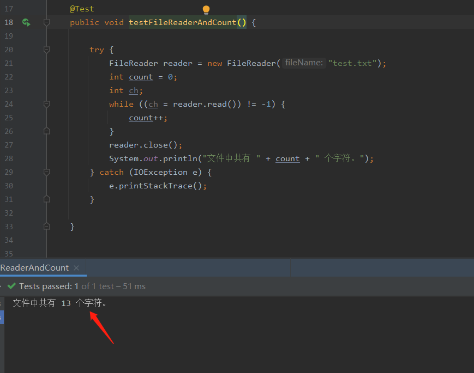Fold the method end marker at line 33
474x373 pixels.
point(46,227)
